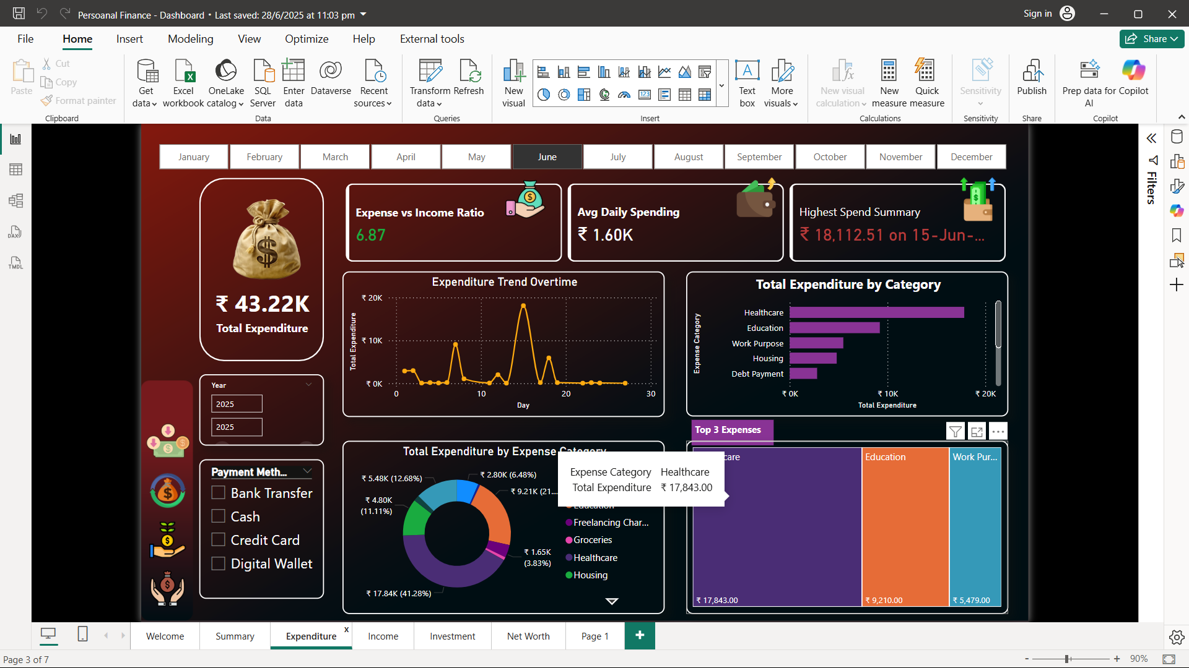This screenshot has width=1189, height=668.
Task: Go to Net Worth page tab
Action: [x=528, y=636]
